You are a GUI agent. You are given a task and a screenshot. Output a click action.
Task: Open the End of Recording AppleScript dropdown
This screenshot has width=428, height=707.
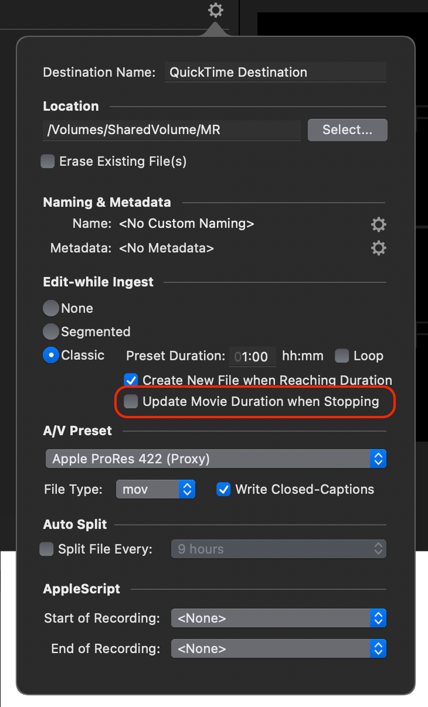278,649
